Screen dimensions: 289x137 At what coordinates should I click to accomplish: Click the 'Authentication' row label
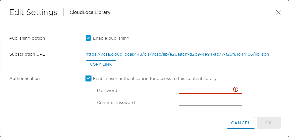click(x=24, y=79)
